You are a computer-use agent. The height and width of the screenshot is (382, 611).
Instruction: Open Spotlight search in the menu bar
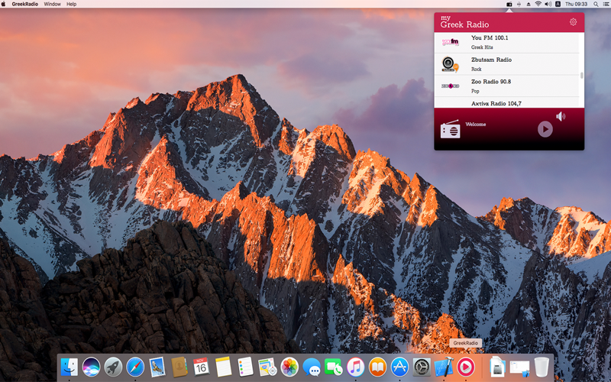(x=596, y=4)
